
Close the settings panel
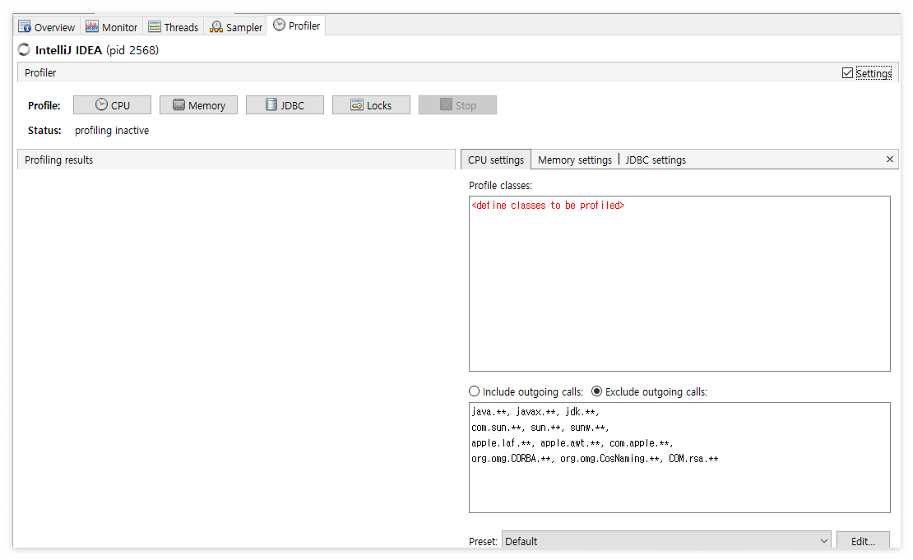[890, 159]
